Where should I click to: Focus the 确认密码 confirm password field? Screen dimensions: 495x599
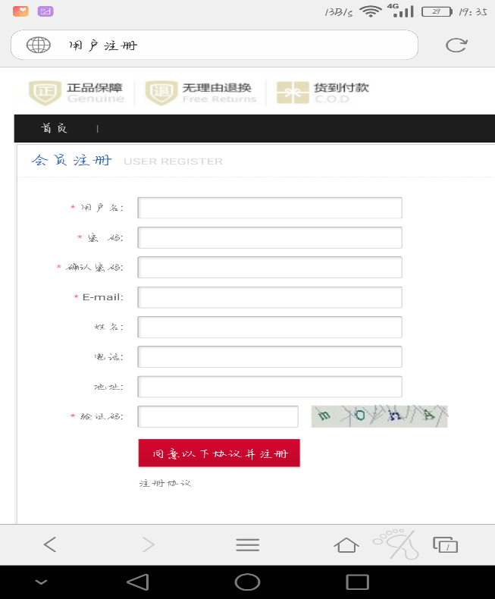tap(270, 268)
